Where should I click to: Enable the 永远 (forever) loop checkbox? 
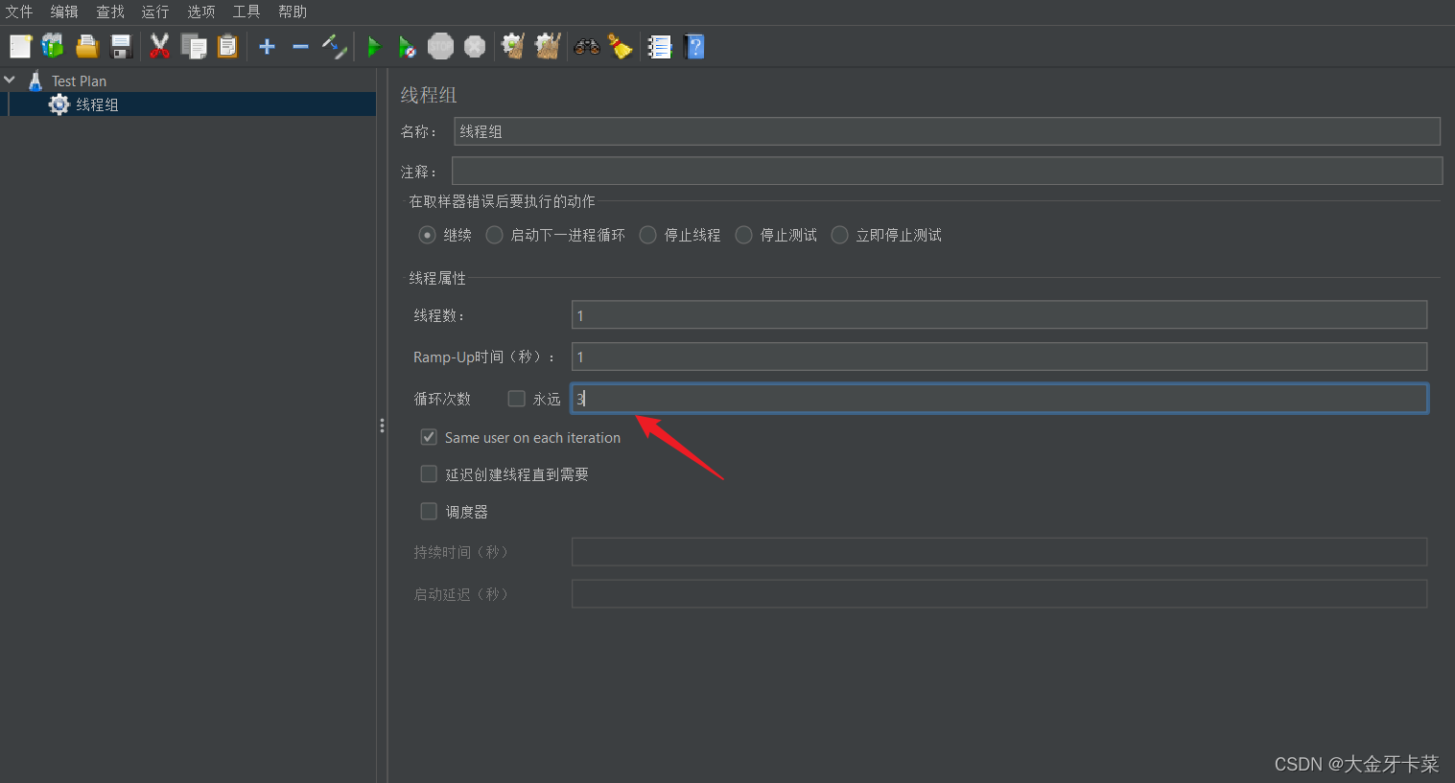click(x=516, y=398)
